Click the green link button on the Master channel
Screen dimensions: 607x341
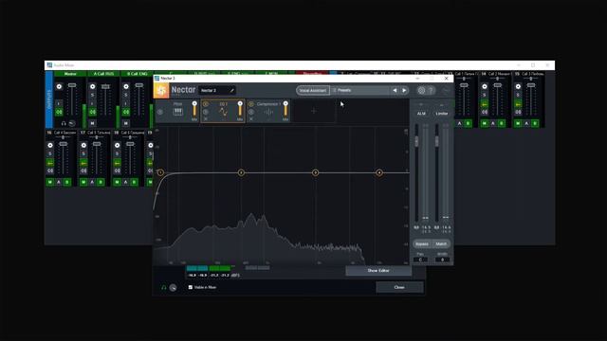pyautogui.click(x=59, y=112)
